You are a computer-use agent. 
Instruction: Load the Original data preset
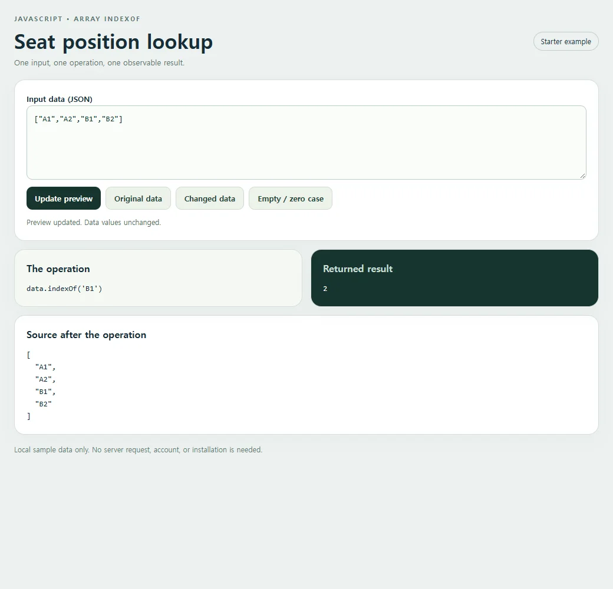tap(138, 198)
